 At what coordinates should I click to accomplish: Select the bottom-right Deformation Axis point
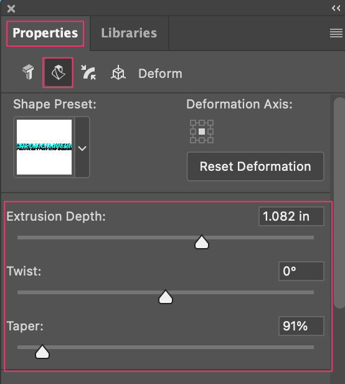coord(210,140)
